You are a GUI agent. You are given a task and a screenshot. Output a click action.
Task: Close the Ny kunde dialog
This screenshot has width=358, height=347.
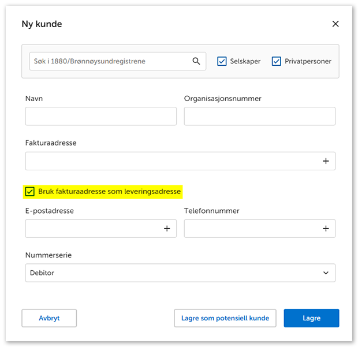[x=335, y=24]
